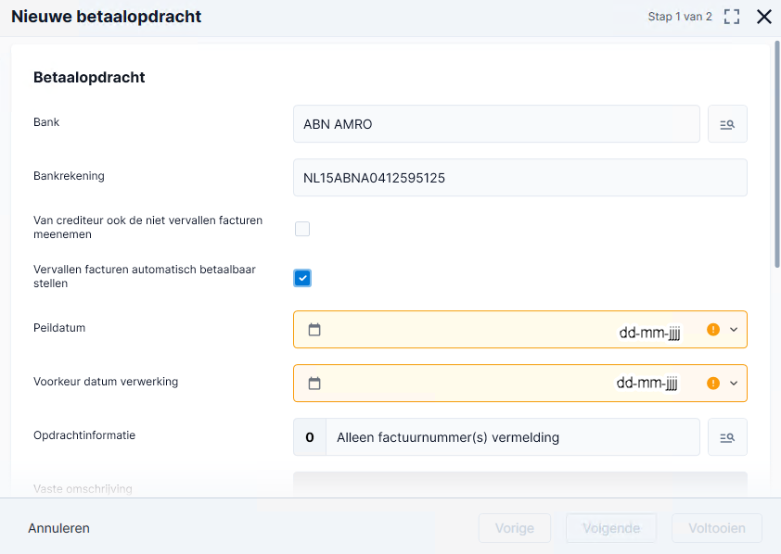The width and height of the screenshot is (781, 554).
Task: Click the orange warning icon in Peildatum
Action: pyautogui.click(x=713, y=329)
